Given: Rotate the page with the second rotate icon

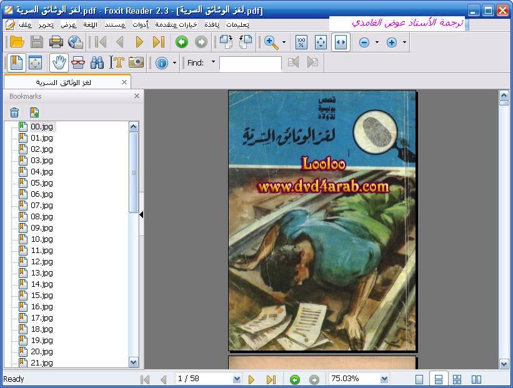Looking at the screenshot, I should tap(246, 42).
